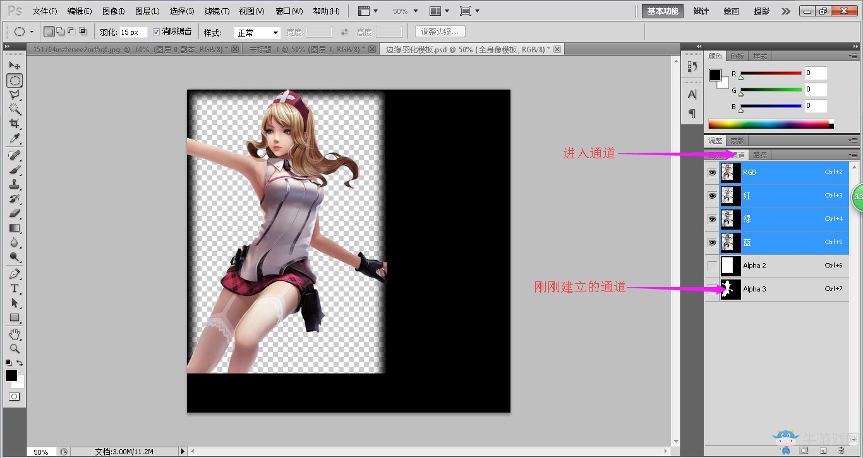Select the Path Selection tool
This screenshot has width=863, height=458.
click(x=15, y=303)
